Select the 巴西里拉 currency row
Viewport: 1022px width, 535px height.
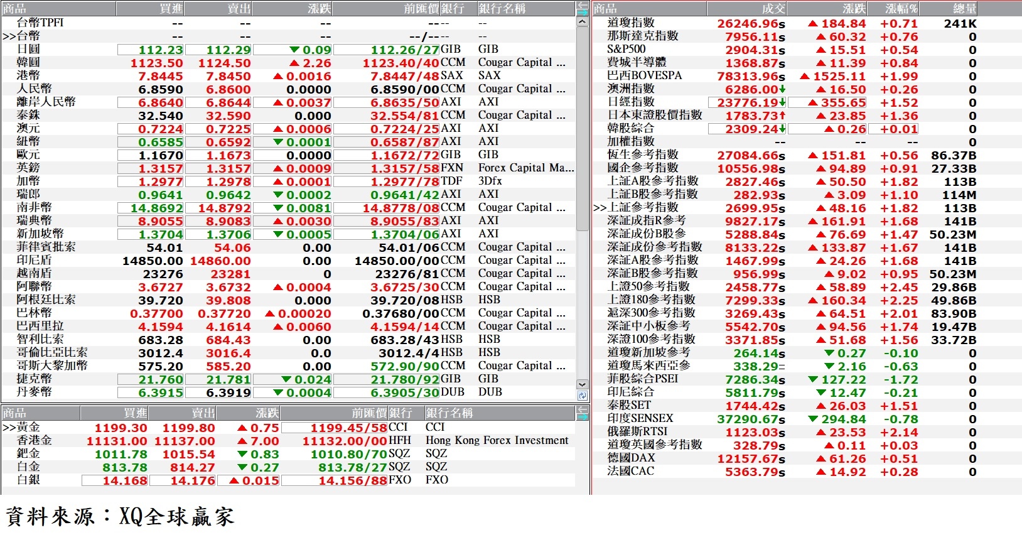[288, 326]
